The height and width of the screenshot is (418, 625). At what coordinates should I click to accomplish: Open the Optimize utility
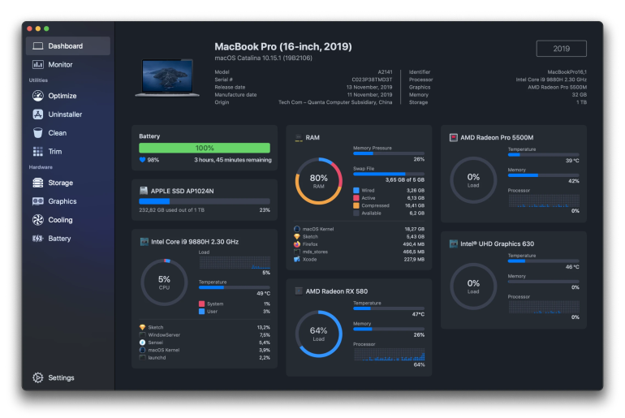coord(68,96)
